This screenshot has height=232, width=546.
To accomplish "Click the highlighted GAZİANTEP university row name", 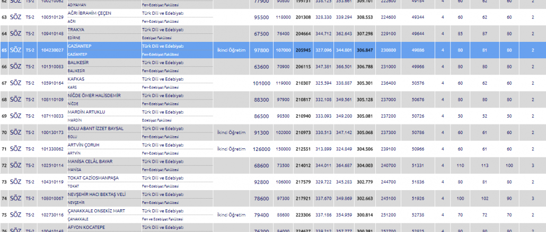I will (80, 46).
